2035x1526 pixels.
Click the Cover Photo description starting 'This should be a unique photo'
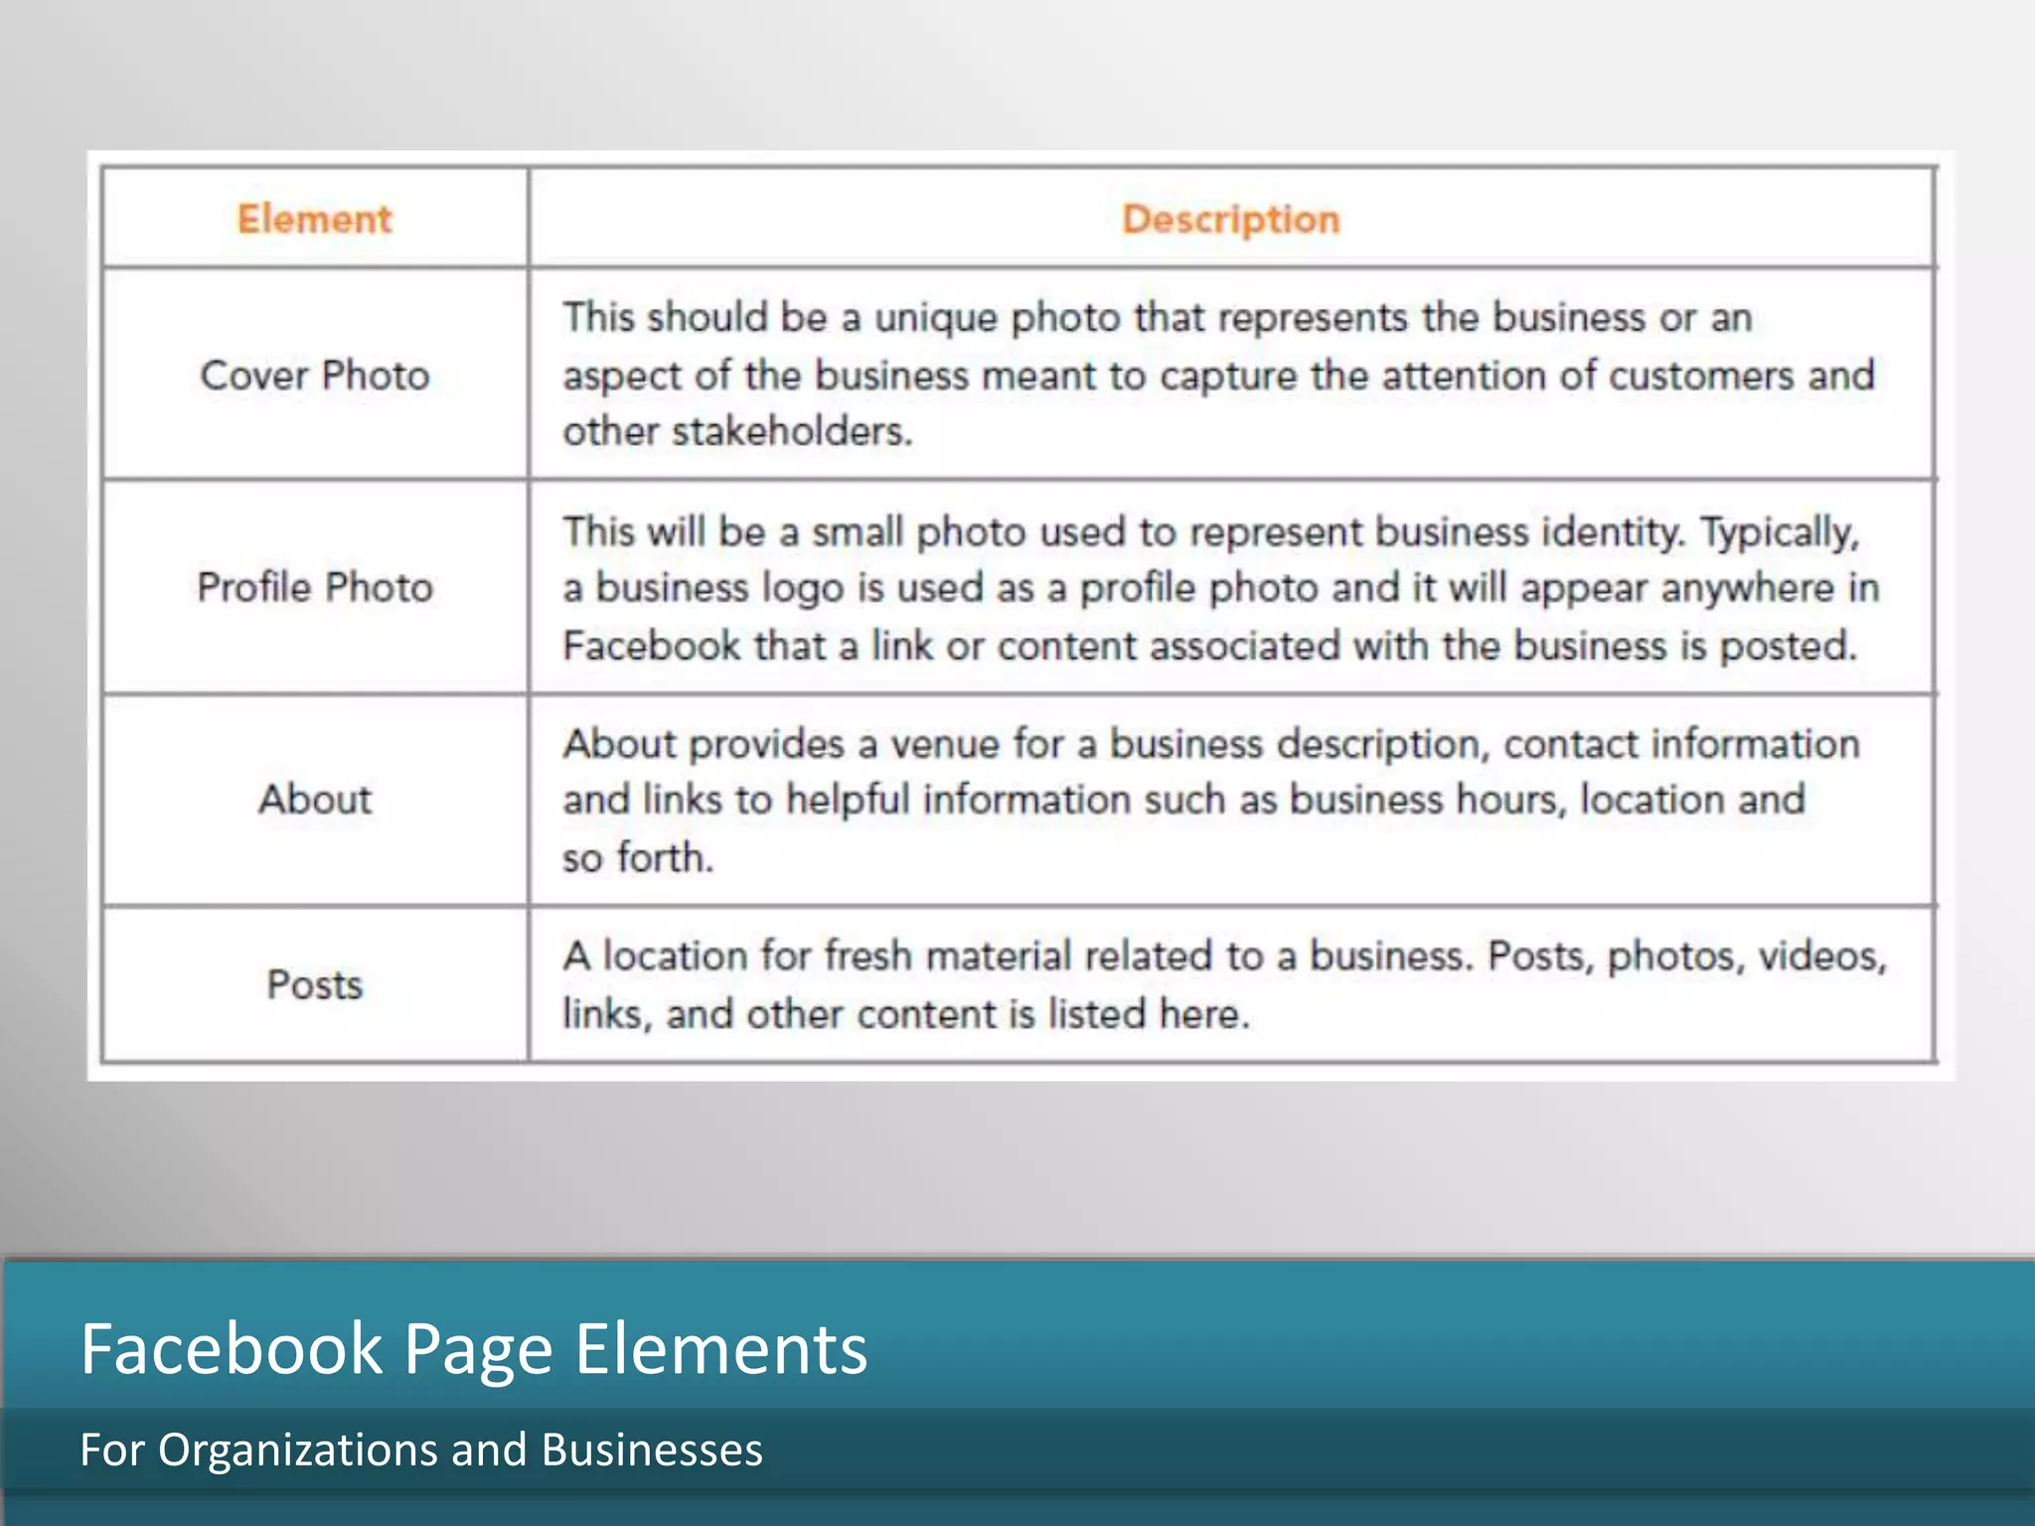[x=1219, y=375]
